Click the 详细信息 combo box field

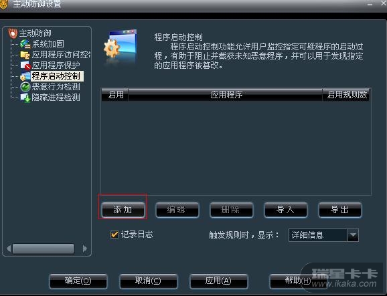(323, 235)
